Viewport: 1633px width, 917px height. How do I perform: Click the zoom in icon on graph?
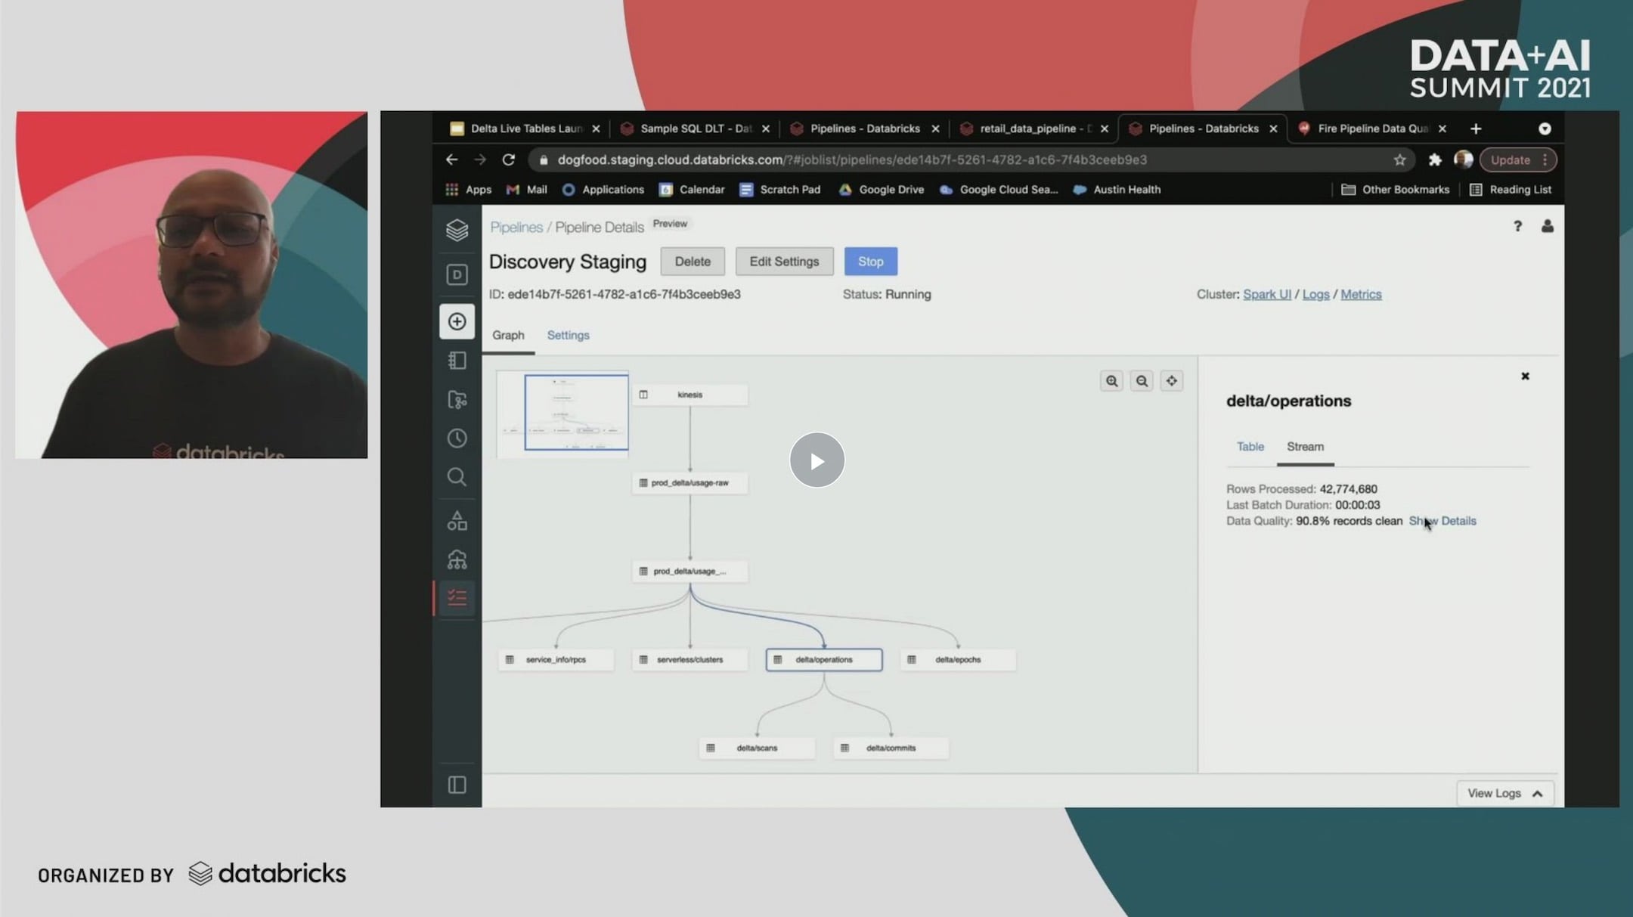[x=1111, y=380]
